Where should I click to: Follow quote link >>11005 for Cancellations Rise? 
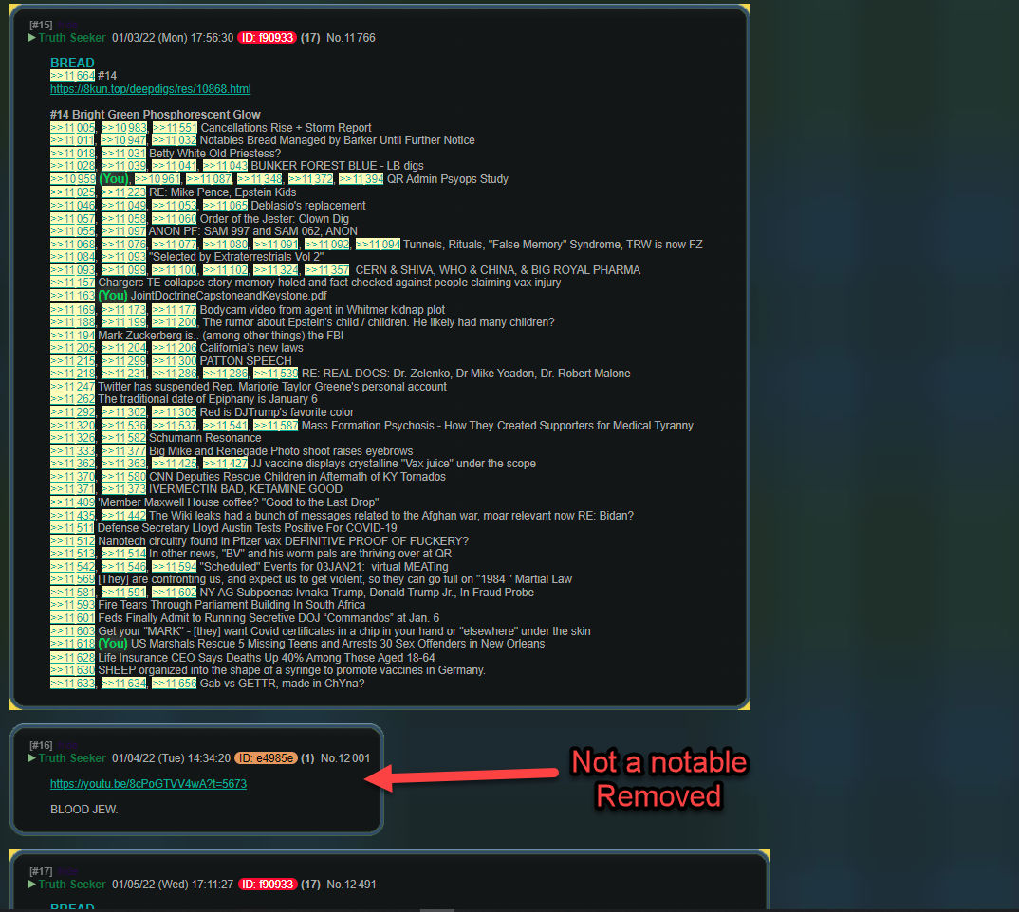click(73, 128)
